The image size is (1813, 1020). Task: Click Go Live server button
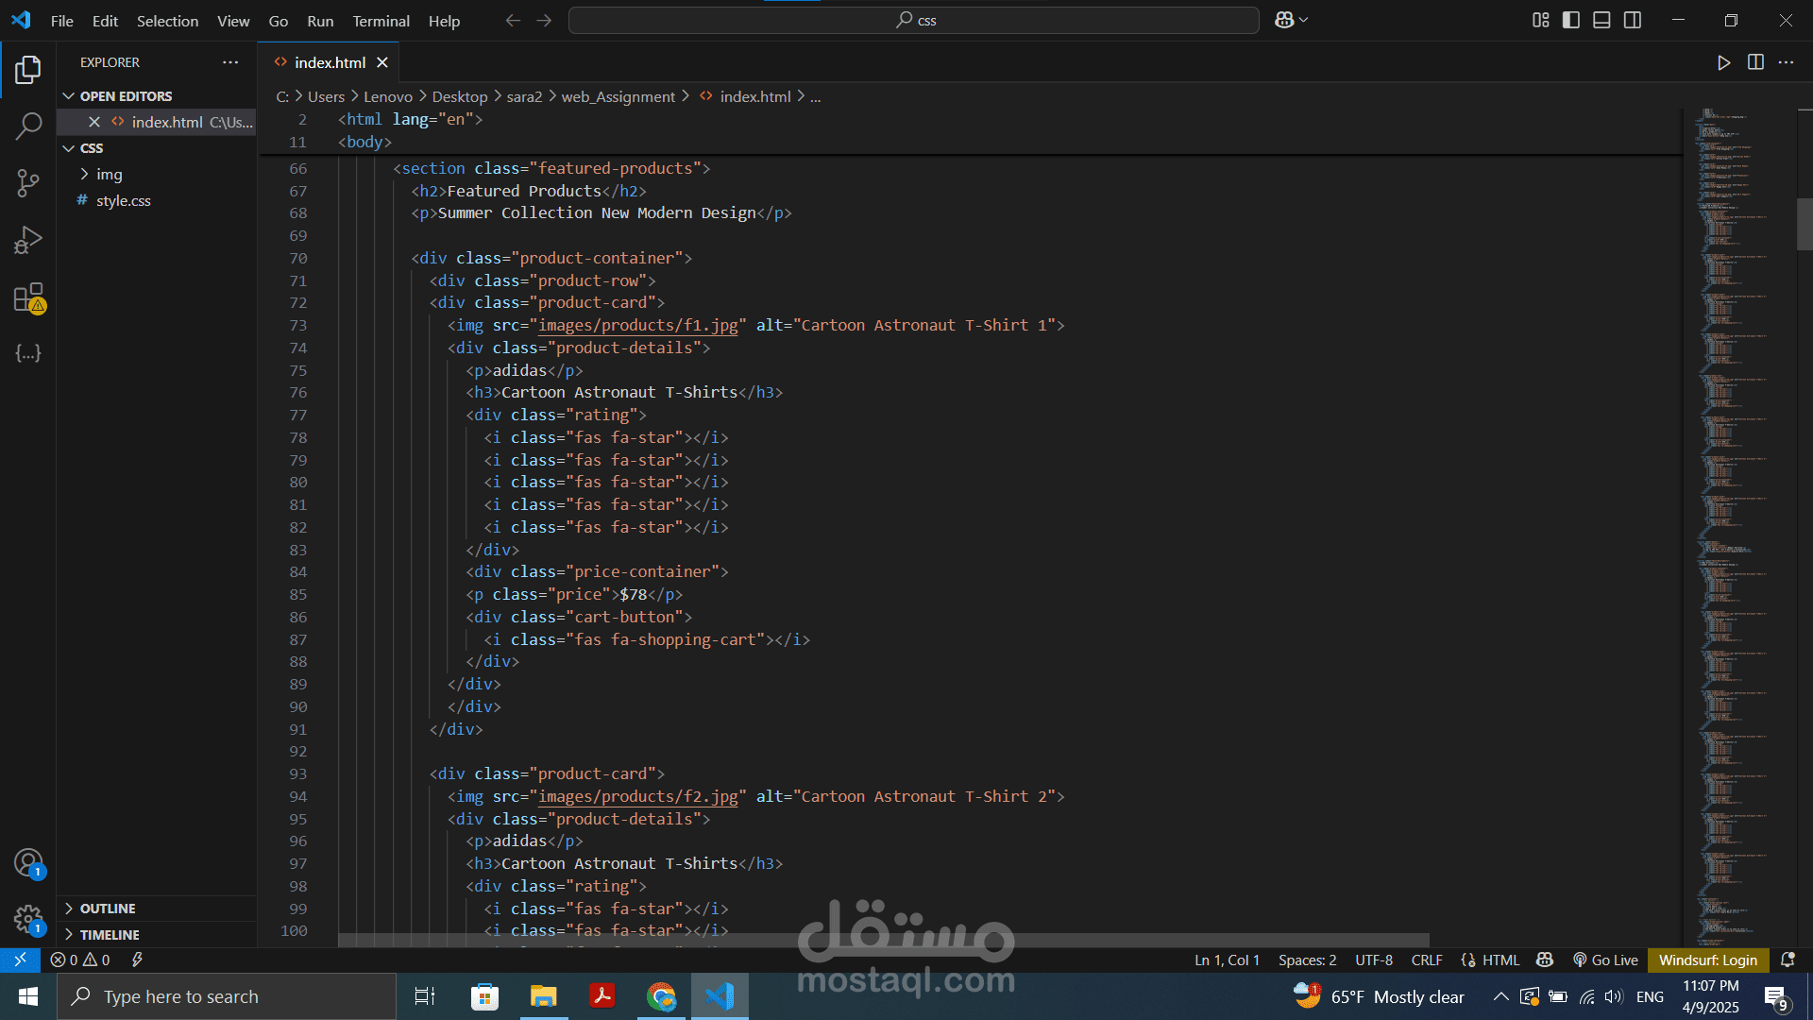(x=1605, y=960)
